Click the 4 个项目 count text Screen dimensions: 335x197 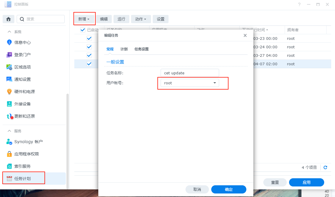pos(309,167)
